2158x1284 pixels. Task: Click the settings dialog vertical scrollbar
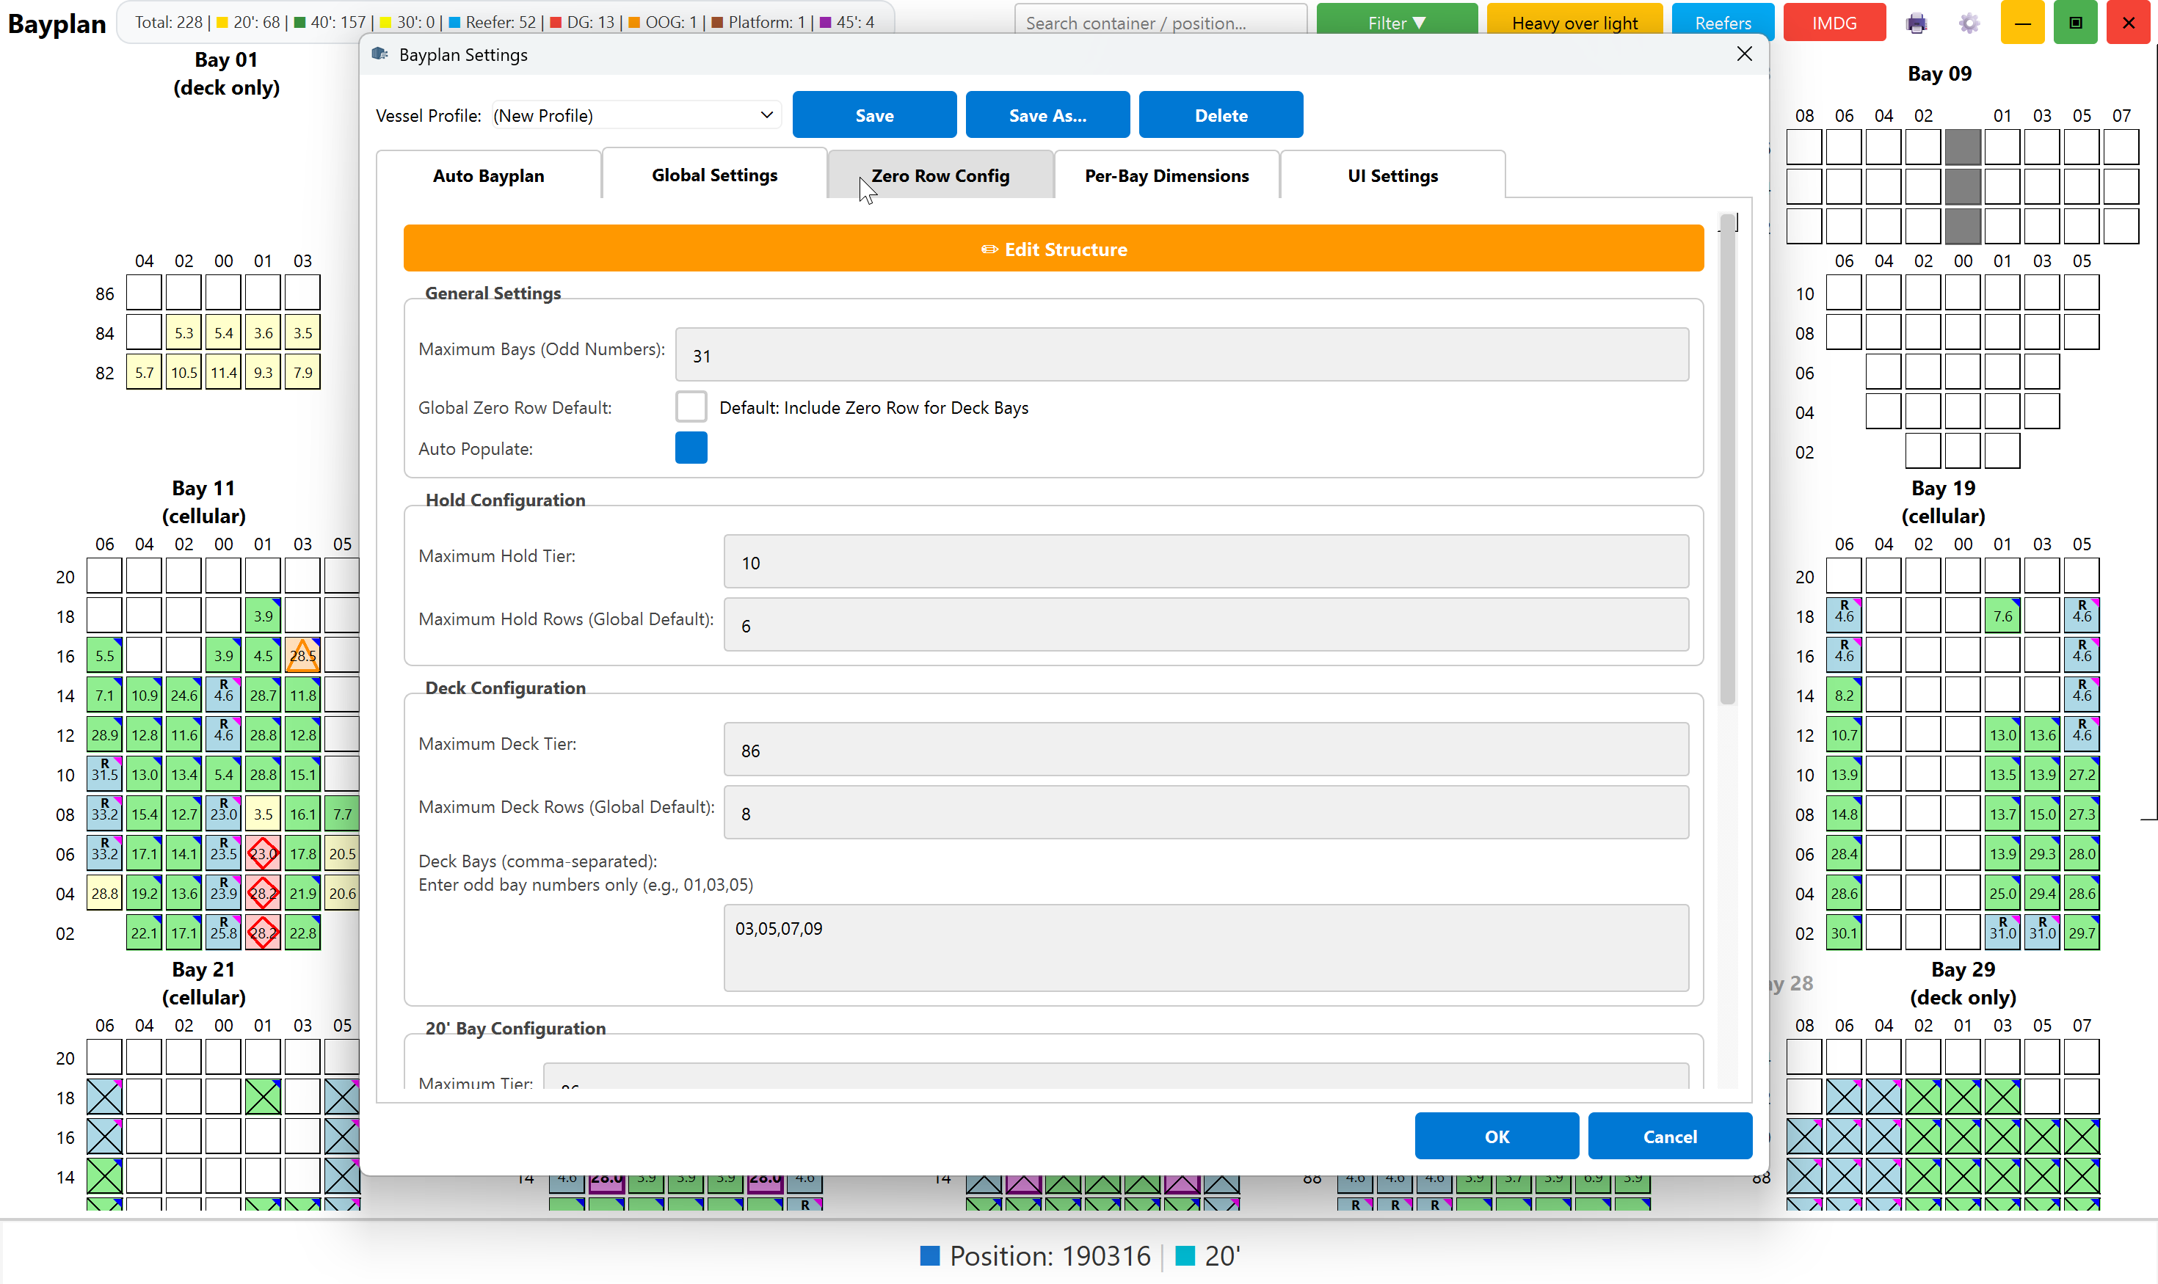coord(1727,459)
